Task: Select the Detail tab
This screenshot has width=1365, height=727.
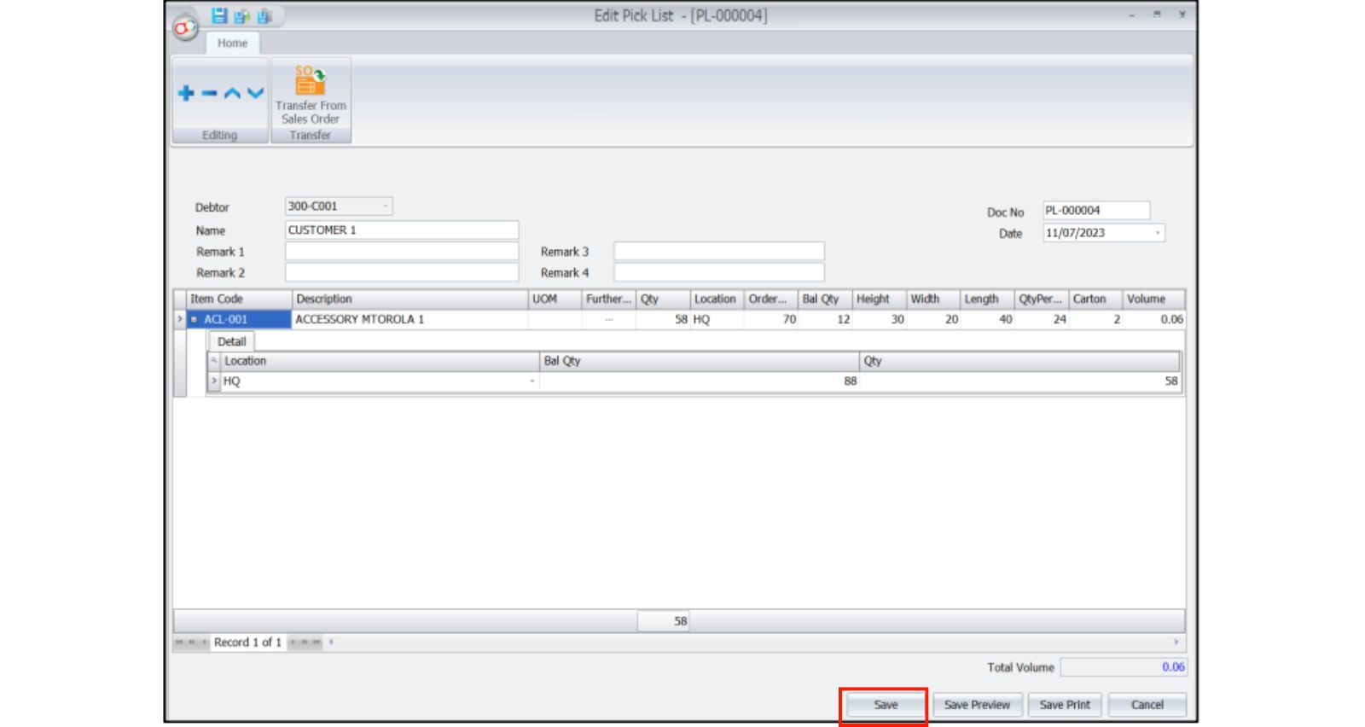Action: 231,341
